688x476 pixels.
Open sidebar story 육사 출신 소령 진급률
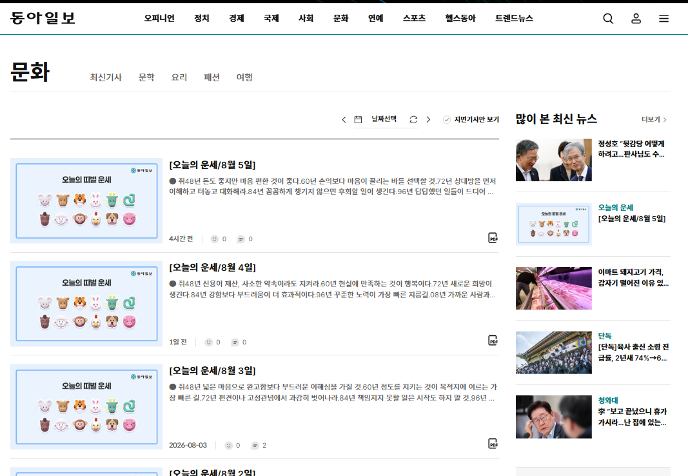pos(633,353)
